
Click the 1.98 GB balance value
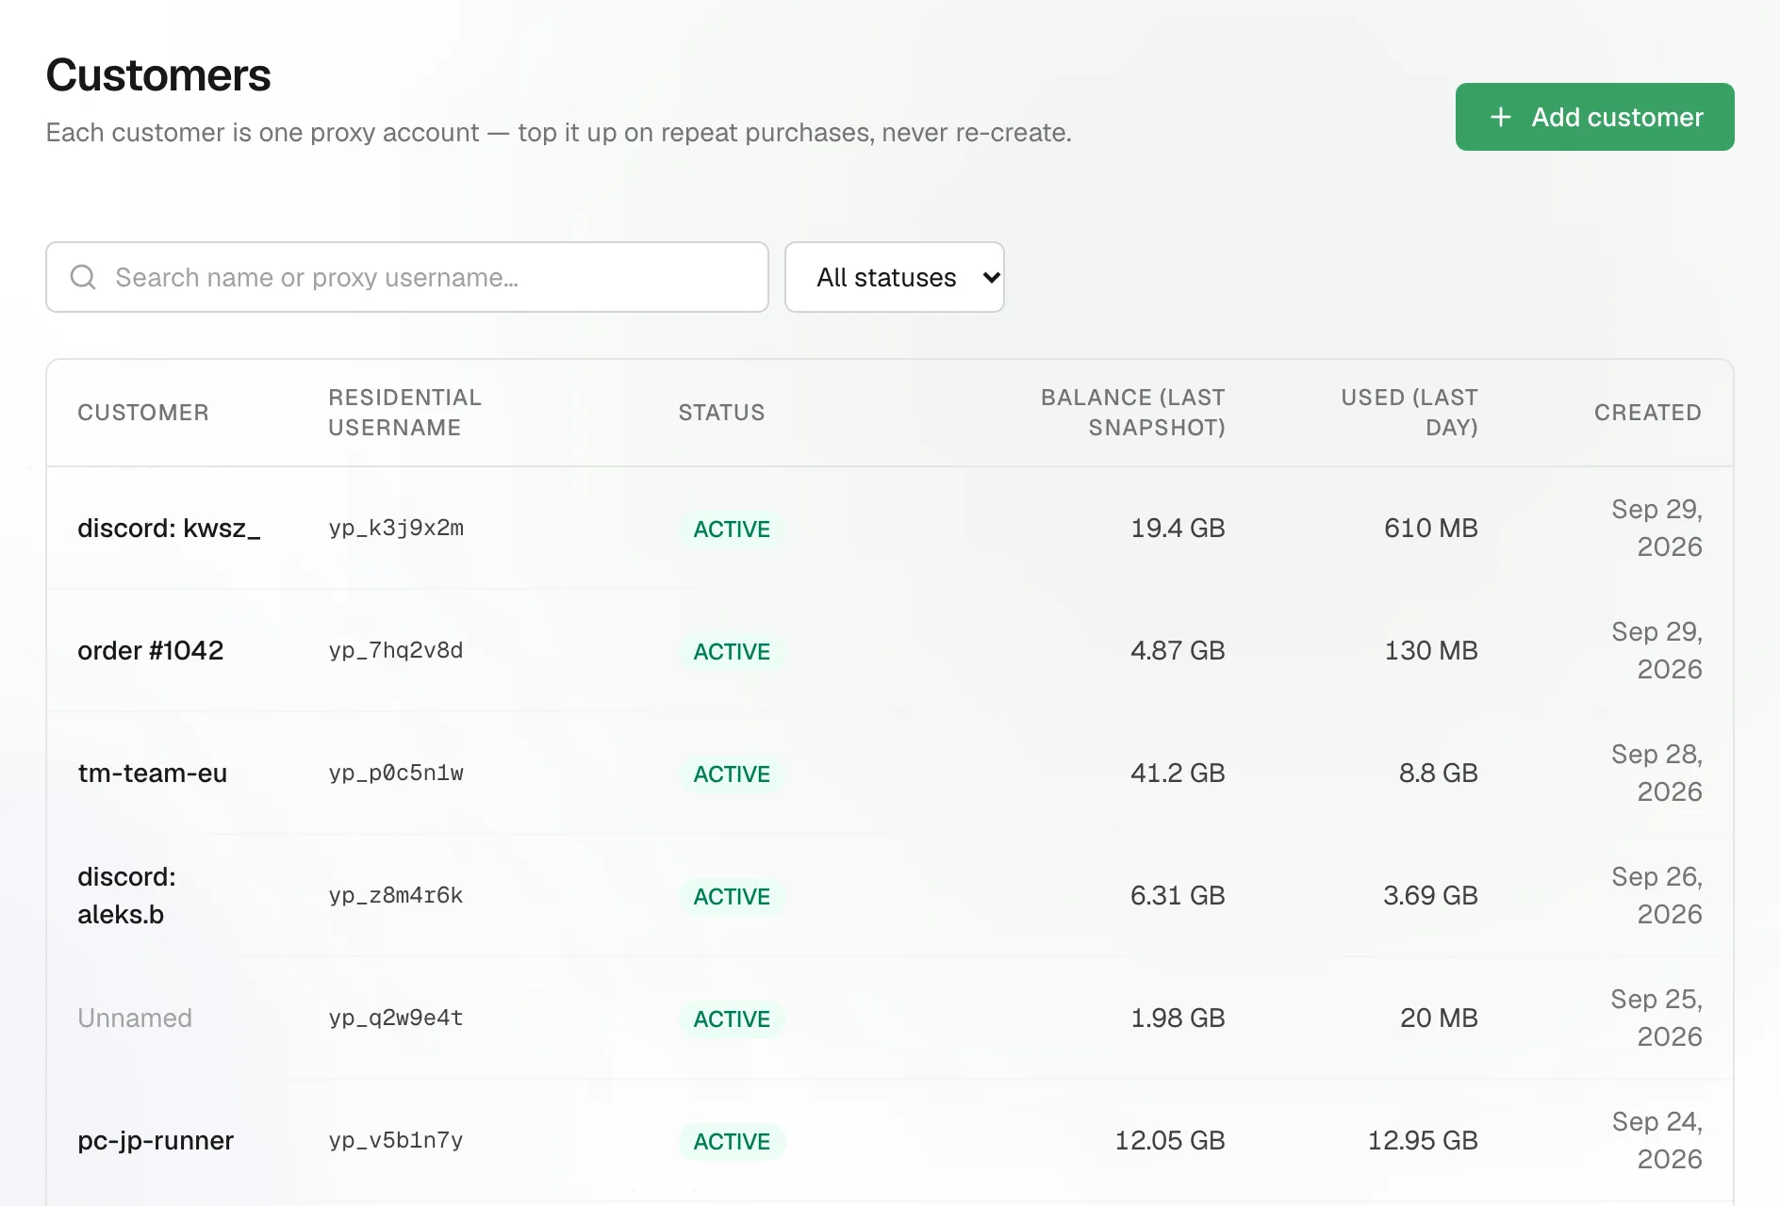coord(1178,1019)
